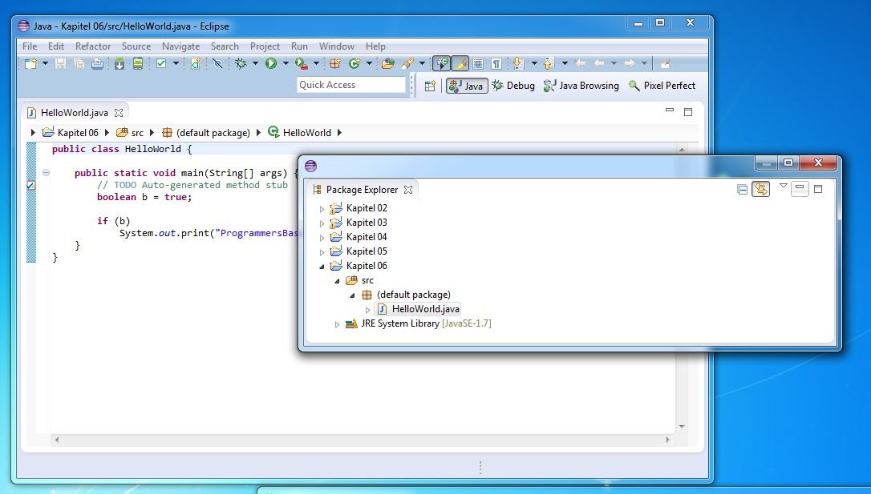Image resolution: width=871 pixels, height=494 pixels.
Task: Maximize the Package Explorer view
Action: (x=818, y=189)
